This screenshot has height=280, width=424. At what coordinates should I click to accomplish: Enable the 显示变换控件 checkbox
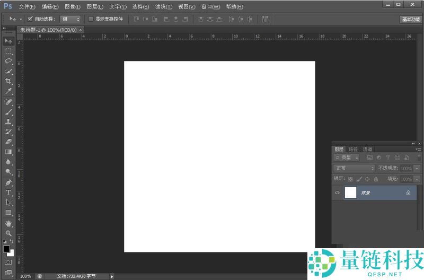pyautogui.click(x=91, y=19)
